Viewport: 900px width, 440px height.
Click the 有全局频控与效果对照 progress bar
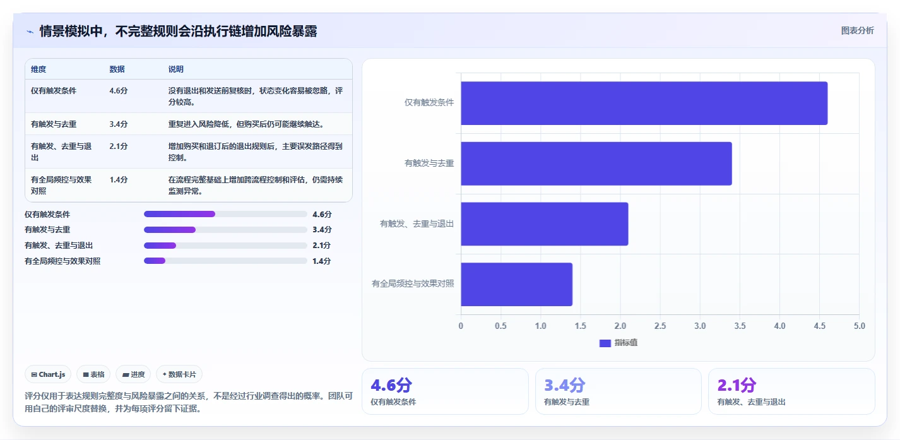point(225,261)
